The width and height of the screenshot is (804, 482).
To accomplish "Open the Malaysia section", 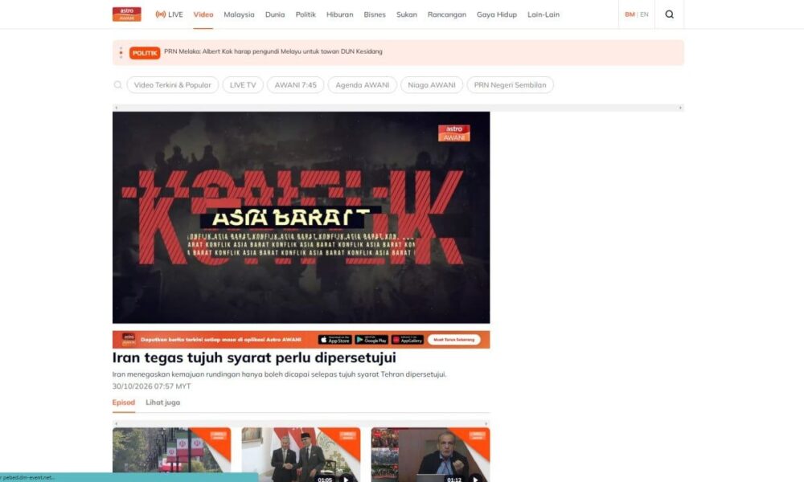I will [239, 14].
